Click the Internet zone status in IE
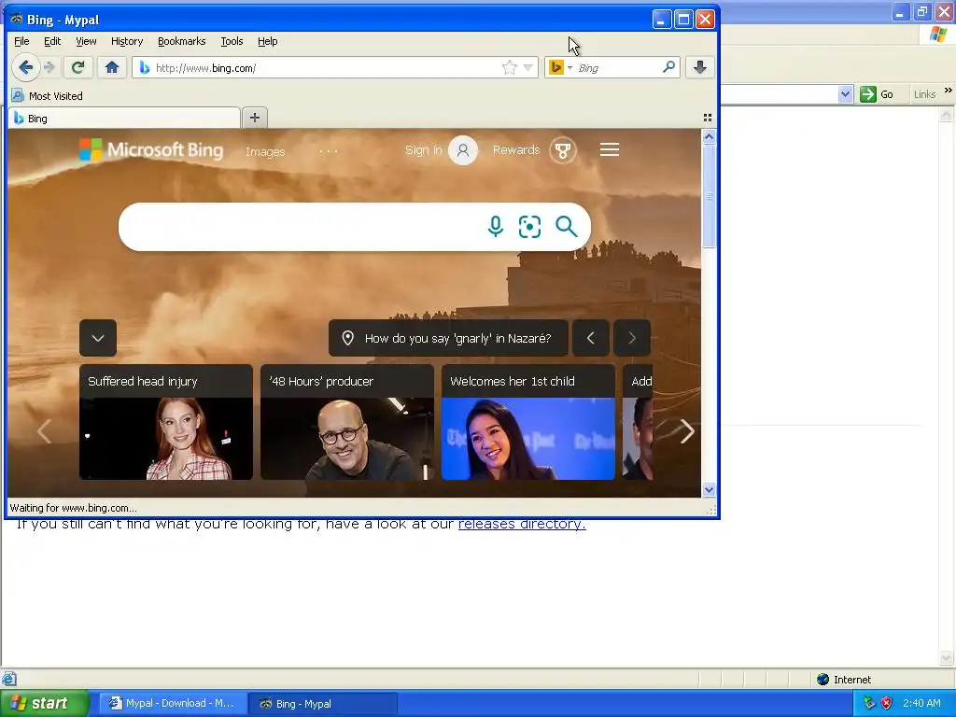The width and height of the screenshot is (956, 717). 844,680
